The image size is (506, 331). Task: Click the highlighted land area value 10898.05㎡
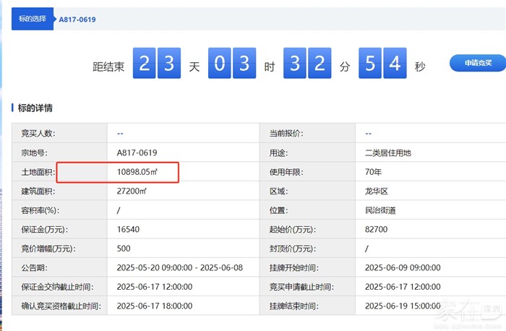pyautogui.click(x=137, y=172)
